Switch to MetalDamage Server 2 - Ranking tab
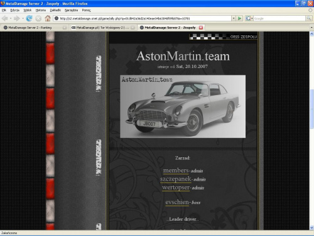The height and width of the screenshot is (236, 314). point(33,28)
